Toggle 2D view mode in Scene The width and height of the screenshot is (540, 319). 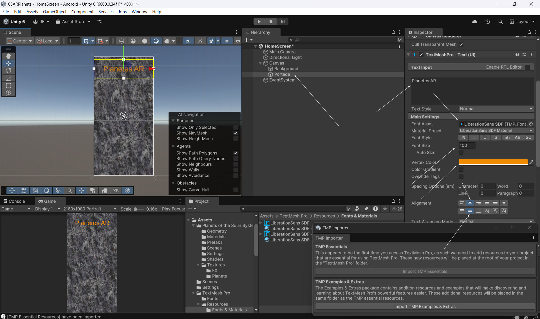(188, 41)
